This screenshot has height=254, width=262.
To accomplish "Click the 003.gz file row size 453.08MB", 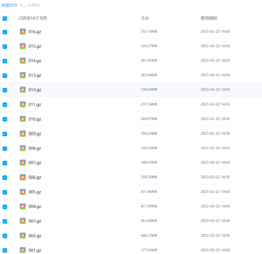I will [x=149, y=221].
